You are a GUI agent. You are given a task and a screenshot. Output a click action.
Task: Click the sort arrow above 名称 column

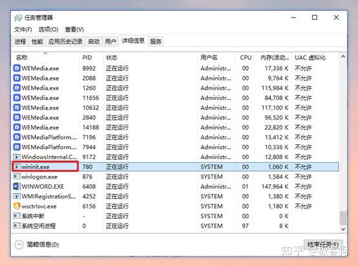click(x=45, y=53)
